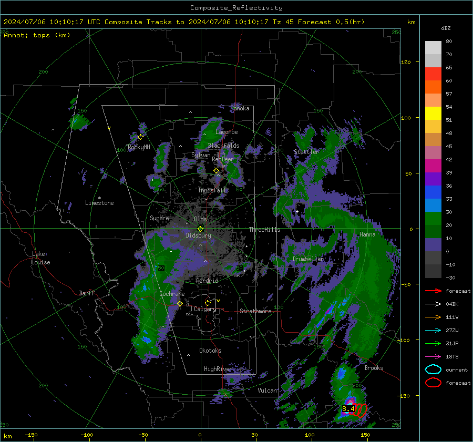Click the Drumheller city label

pos(308,259)
